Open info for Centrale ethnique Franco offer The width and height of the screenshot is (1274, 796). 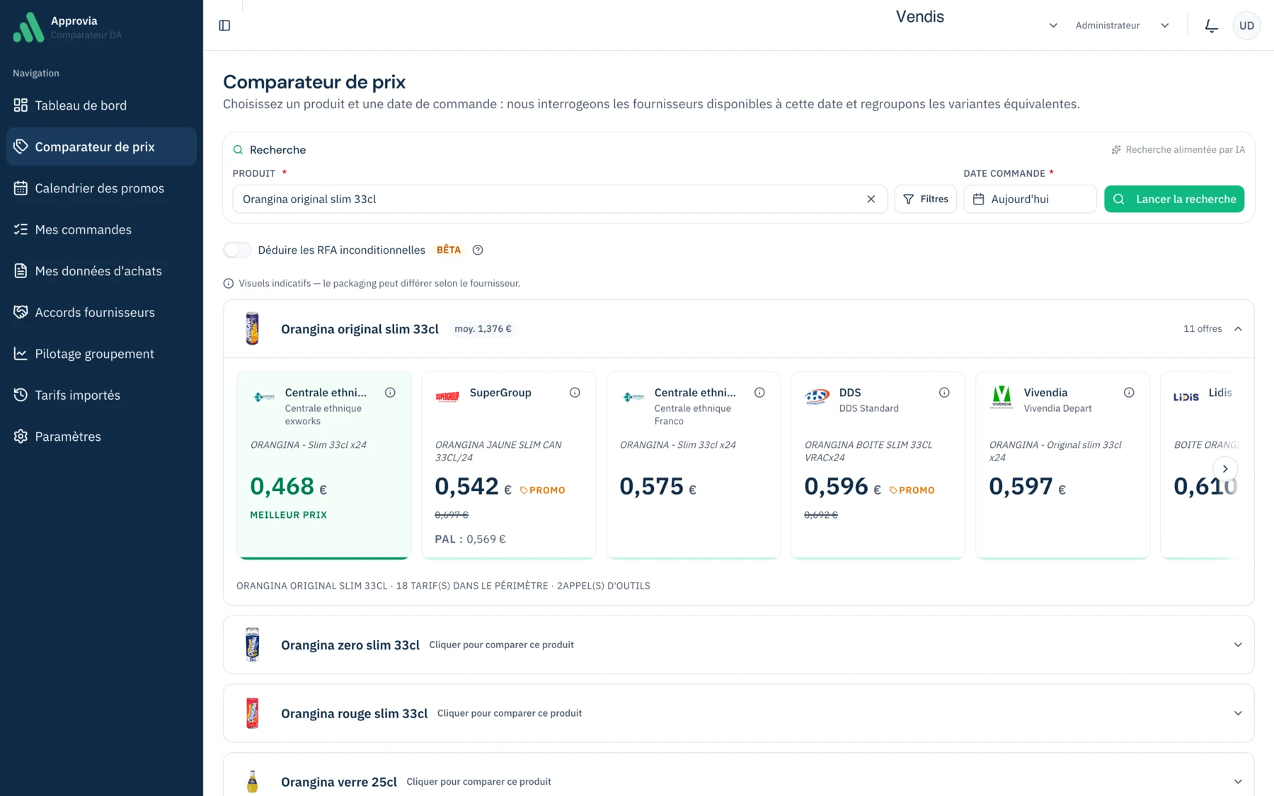(x=759, y=393)
